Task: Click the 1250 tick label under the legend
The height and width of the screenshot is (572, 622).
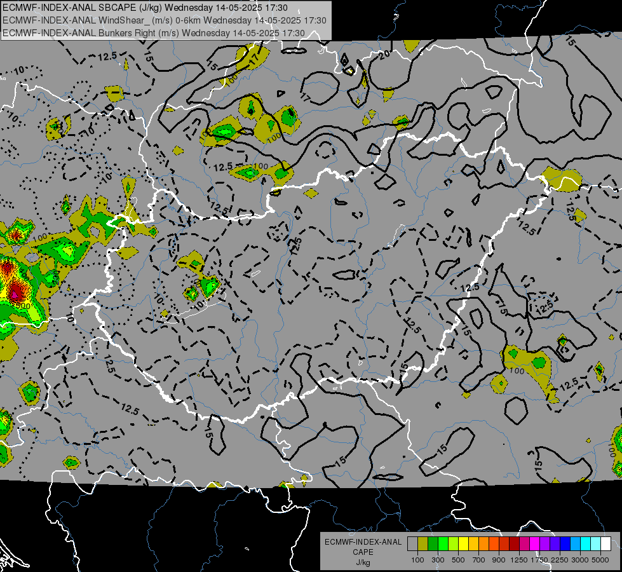Action: point(519,560)
